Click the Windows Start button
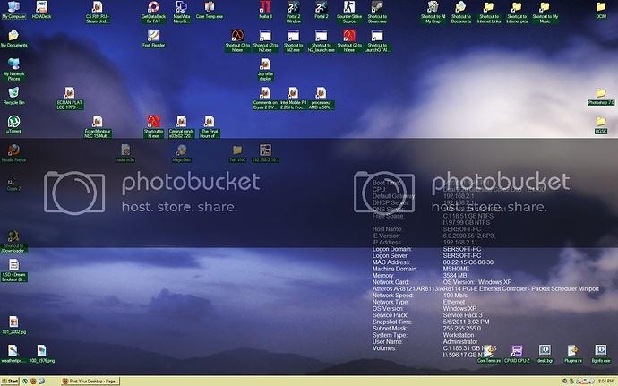The width and height of the screenshot is (618, 386). pyautogui.click(x=13, y=381)
